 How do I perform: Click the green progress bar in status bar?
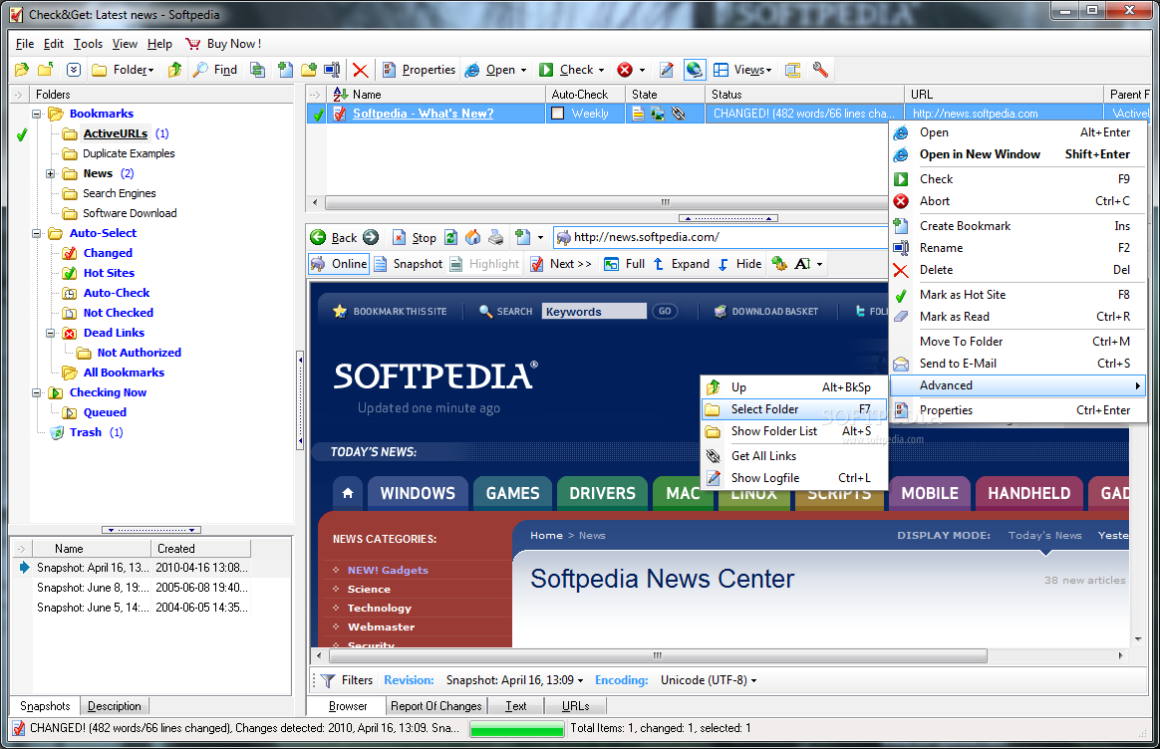[517, 729]
